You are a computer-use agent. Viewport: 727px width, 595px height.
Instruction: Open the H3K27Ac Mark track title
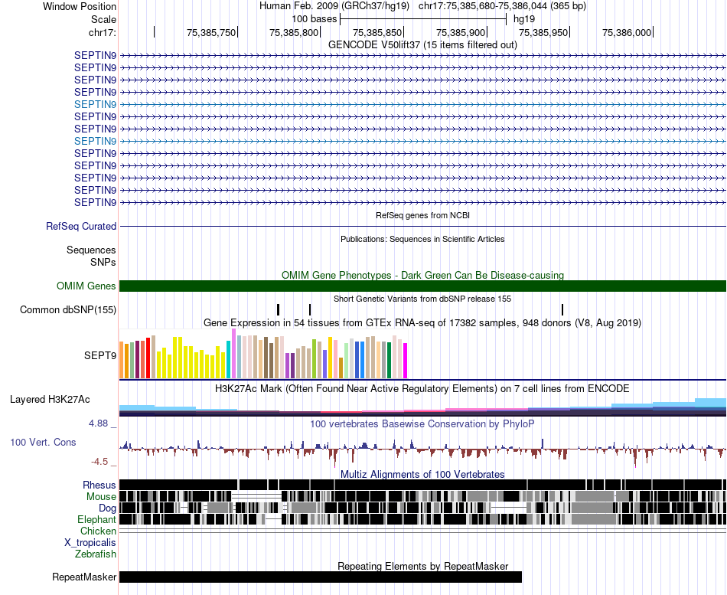coord(422,388)
